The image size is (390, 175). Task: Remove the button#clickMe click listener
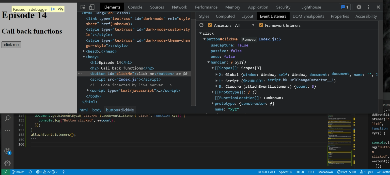click(x=249, y=39)
